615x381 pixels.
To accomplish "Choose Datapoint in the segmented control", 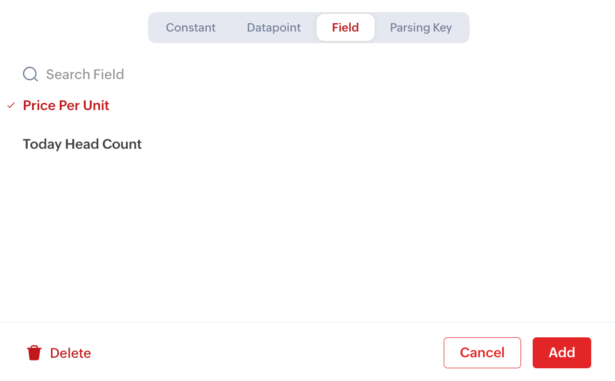I will click(x=274, y=28).
